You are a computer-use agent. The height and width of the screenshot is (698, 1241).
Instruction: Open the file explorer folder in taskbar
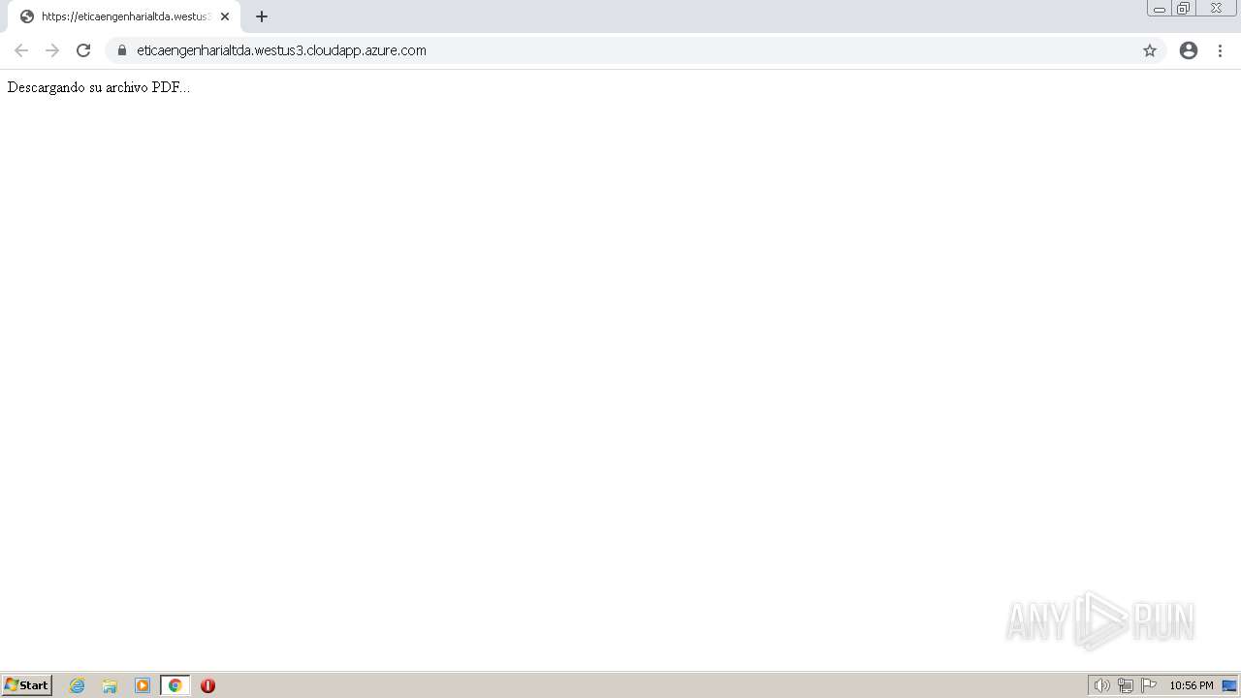pyautogui.click(x=110, y=685)
